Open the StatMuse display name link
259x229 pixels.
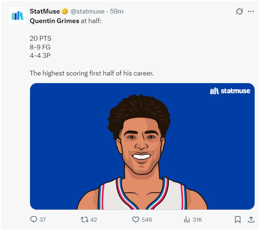pos(44,11)
